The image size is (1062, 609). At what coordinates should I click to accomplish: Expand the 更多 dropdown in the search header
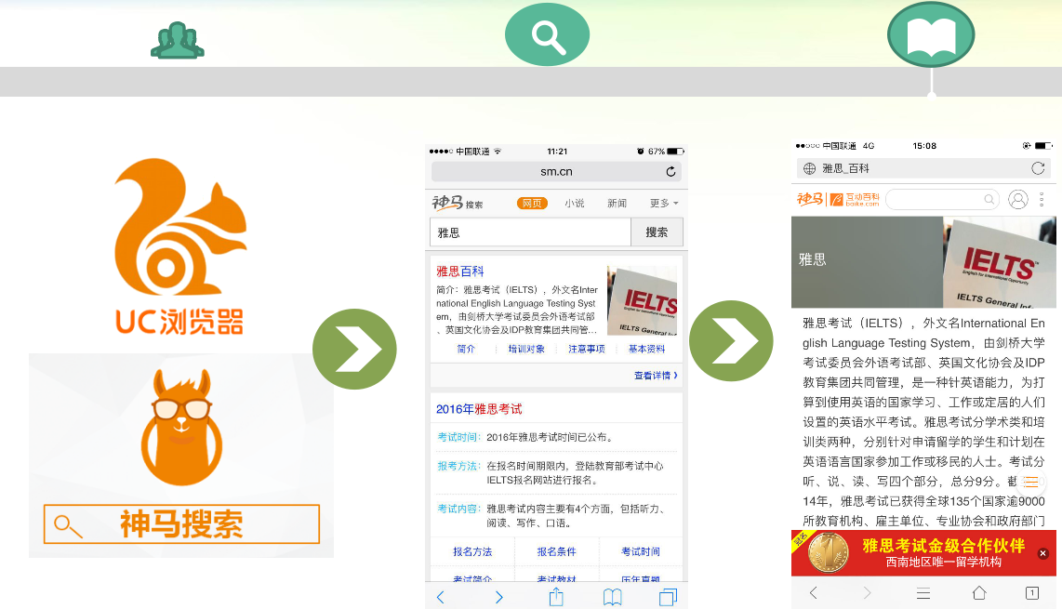pos(660,203)
